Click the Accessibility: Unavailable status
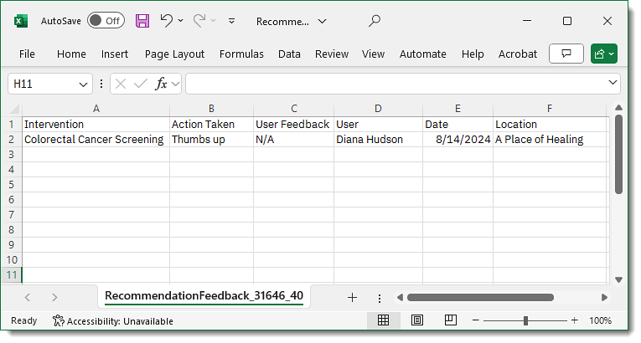 click(113, 321)
